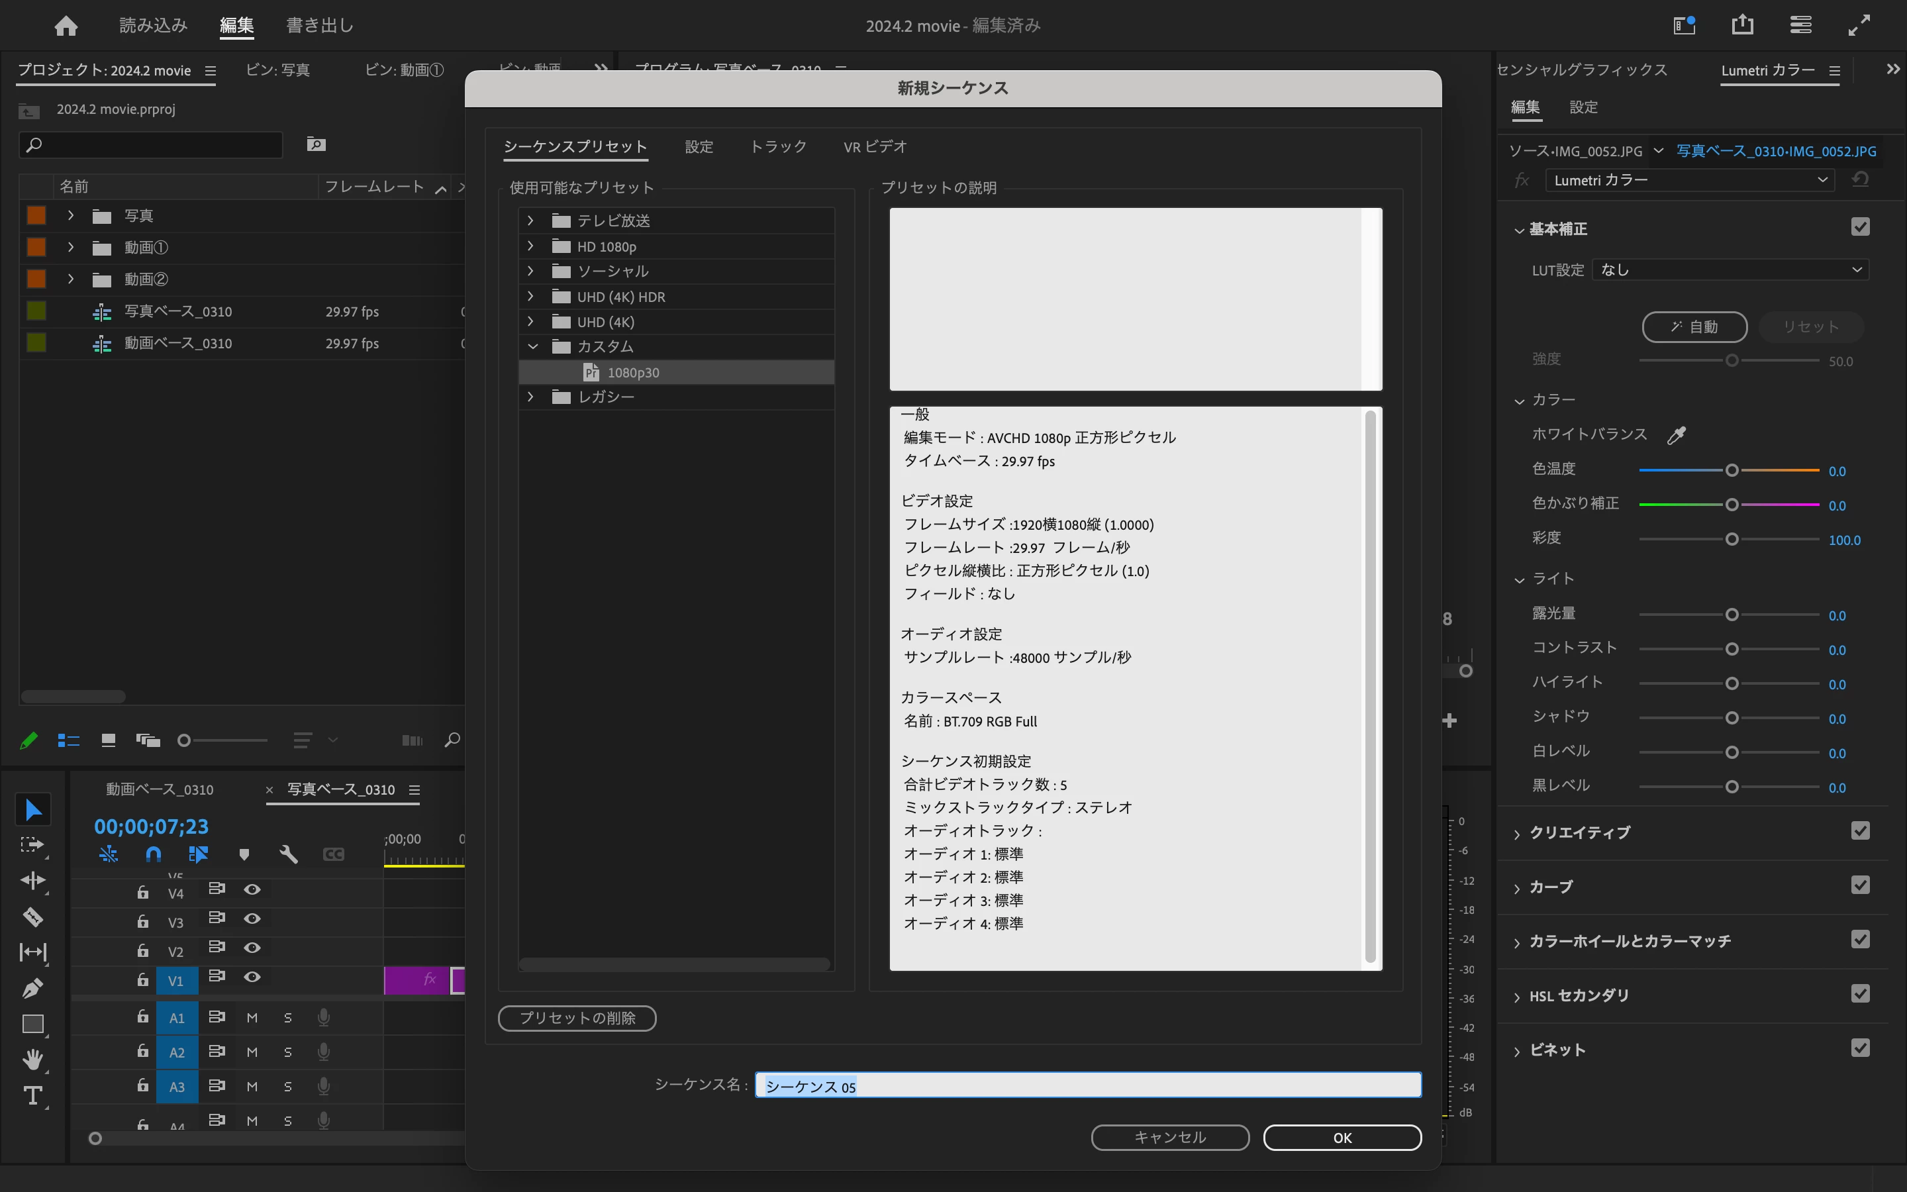Toggle timeline snap magnet icon
This screenshot has width=1907, height=1192.
tap(154, 854)
